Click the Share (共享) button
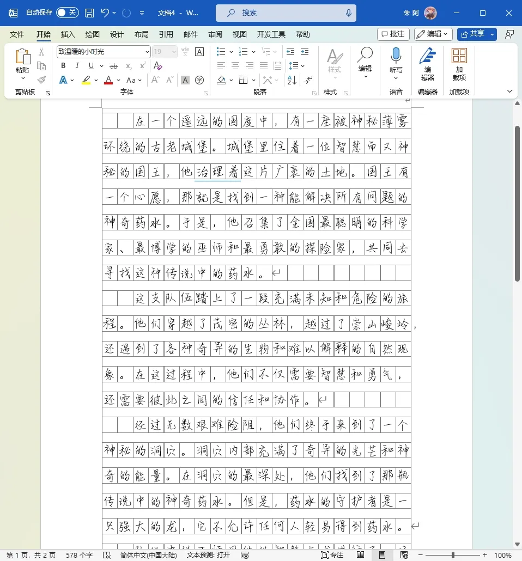Viewport: 522px width, 561px height. pos(476,34)
